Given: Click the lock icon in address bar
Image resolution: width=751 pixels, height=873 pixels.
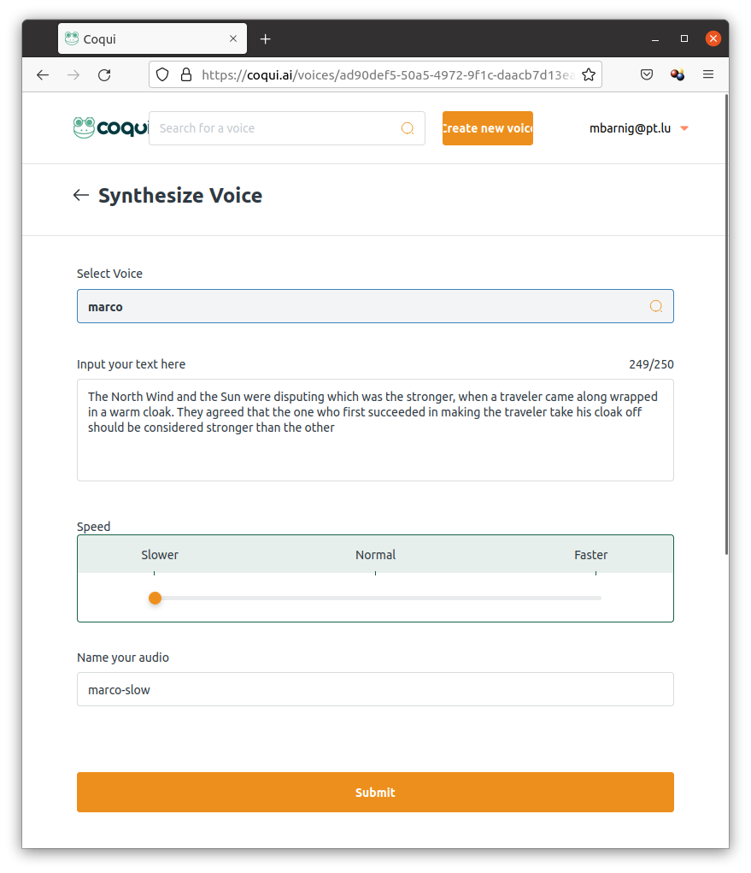Looking at the screenshot, I should point(185,75).
